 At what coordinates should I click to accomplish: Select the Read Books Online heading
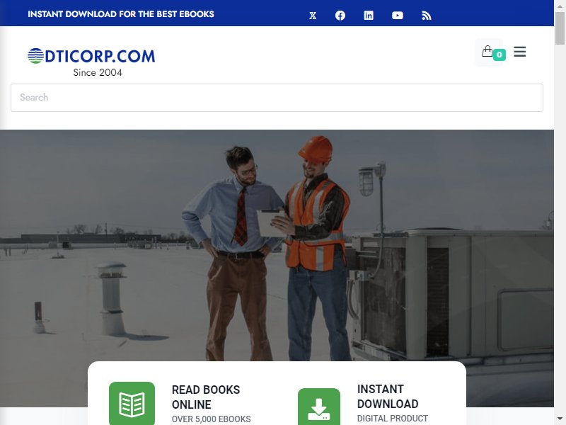click(x=206, y=397)
